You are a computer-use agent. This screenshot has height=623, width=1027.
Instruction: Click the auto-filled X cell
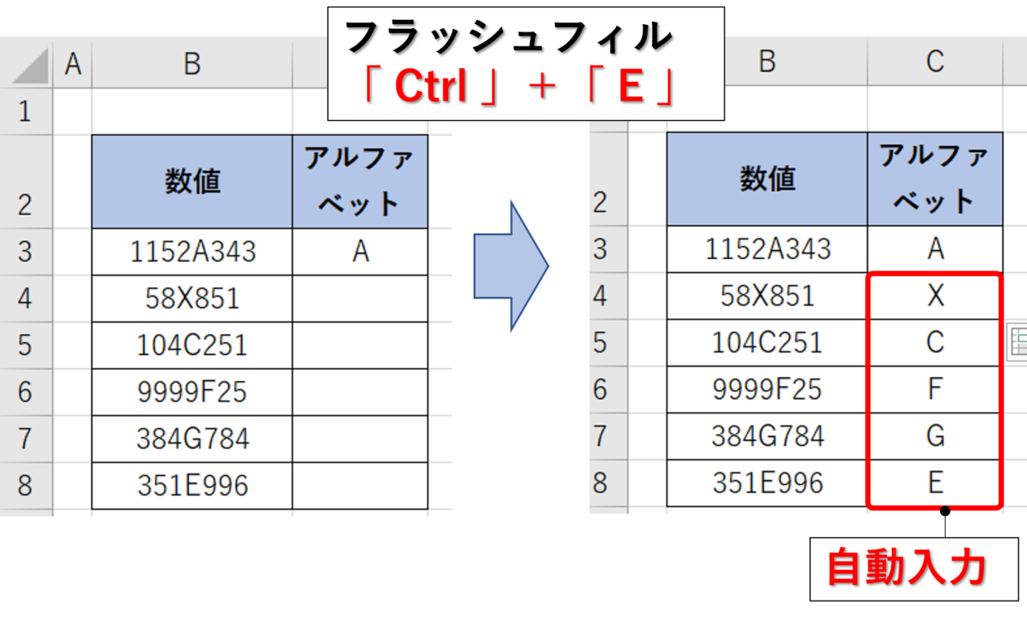(x=935, y=296)
